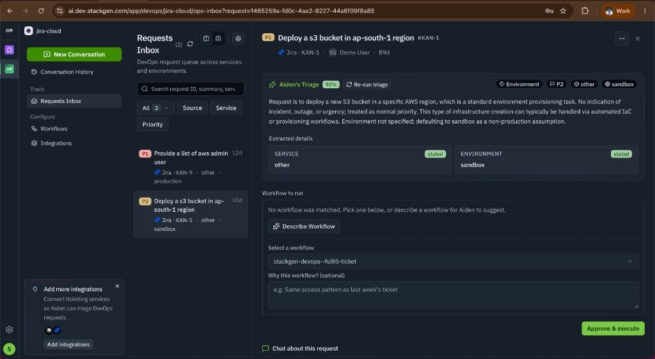The width and height of the screenshot is (655, 359).
Task: Click the P2 priority tag chip
Action: click(x=556, y=84)
